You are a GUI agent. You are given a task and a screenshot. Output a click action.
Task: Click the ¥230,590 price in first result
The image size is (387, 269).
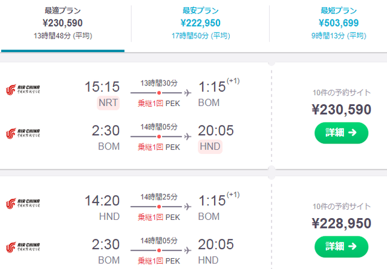pos(341,110)
